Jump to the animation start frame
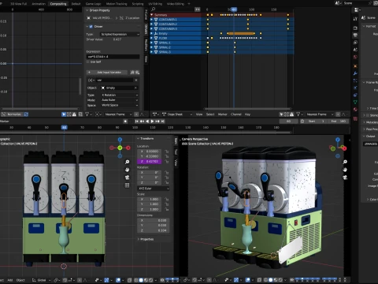The width and height of the screenshot is (378, 284). click(137, 121)
